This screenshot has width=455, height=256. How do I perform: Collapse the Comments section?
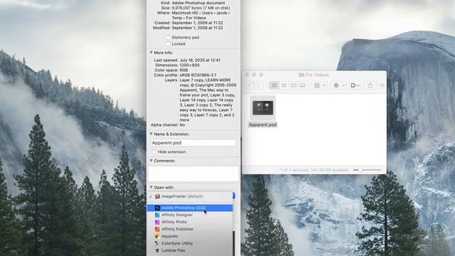click(151, 161)
